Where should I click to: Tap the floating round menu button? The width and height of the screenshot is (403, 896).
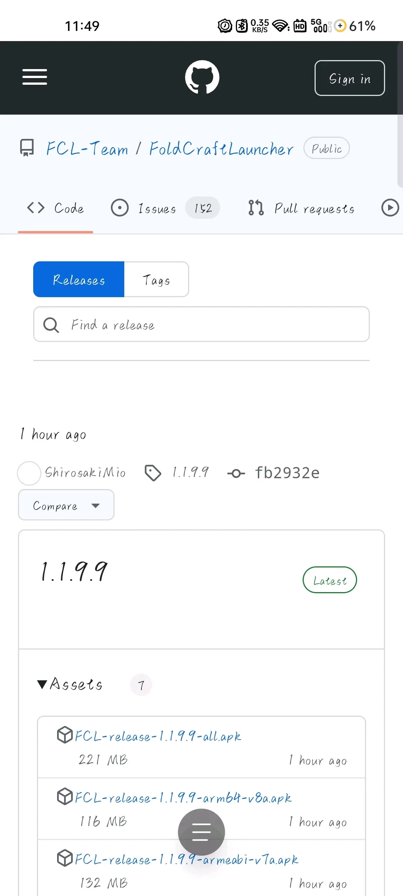click(201, 832)
